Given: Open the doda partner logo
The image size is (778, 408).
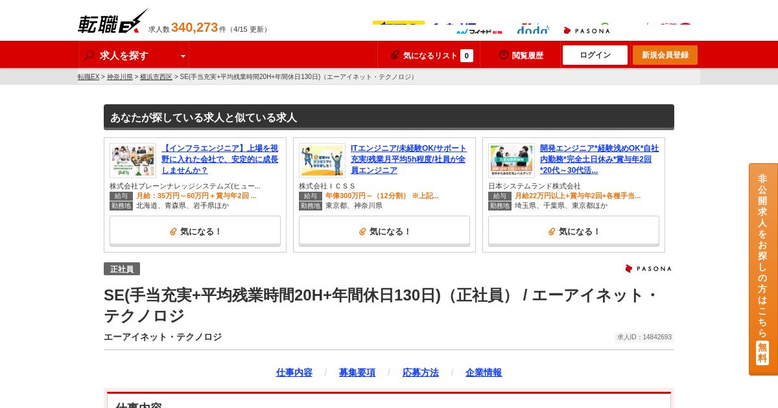Looking at the screenshot, I should (533, 30).
